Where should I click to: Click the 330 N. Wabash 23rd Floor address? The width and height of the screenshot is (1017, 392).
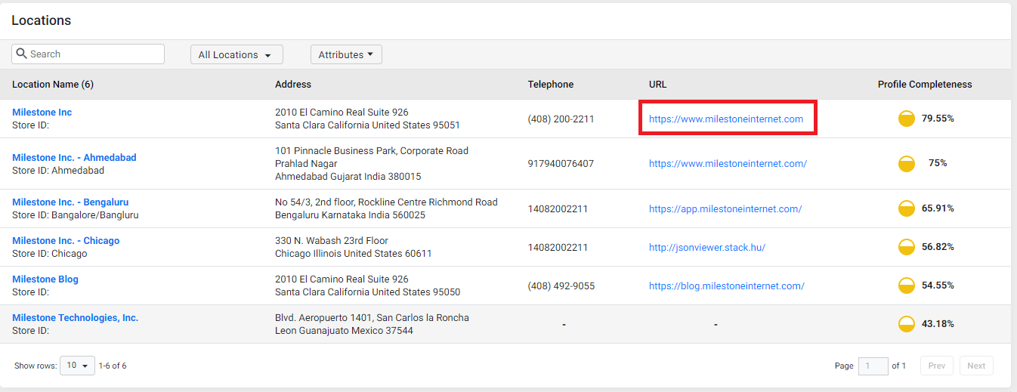tap(332, 241)
